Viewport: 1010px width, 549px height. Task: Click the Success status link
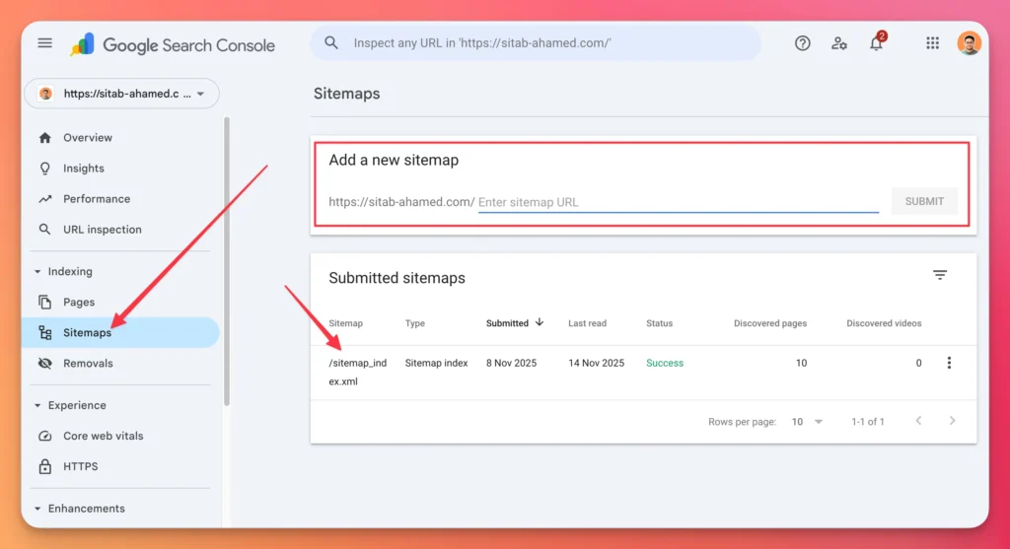665,363
